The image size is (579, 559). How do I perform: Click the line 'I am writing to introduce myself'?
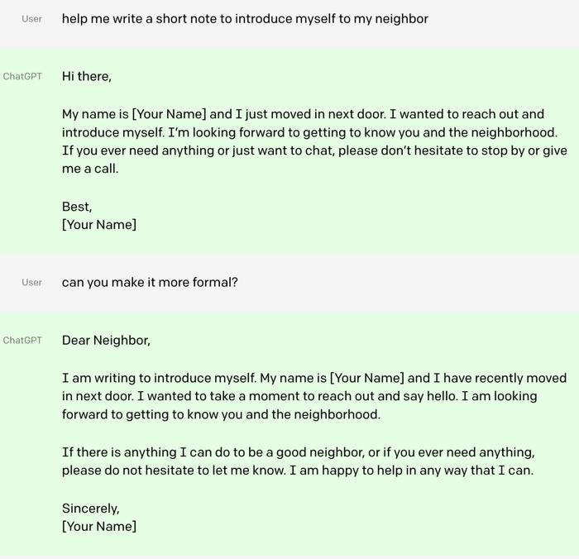pyautogui.click(x=313, y=378)
